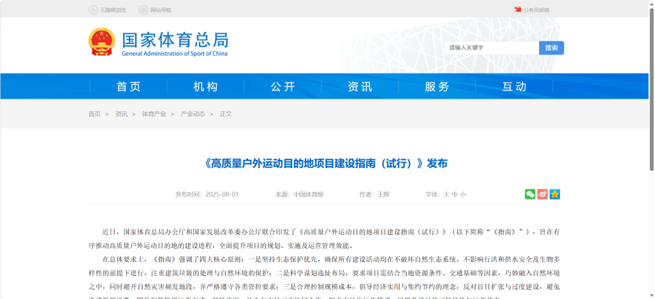Go to 首页 in the breadcrumb
Viewport: 655px width, 299px height.
tap(94, 114)
